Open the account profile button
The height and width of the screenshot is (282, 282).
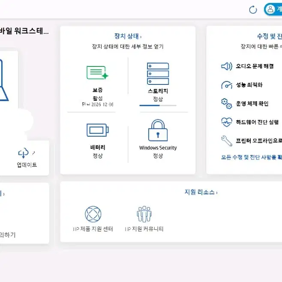273,9
